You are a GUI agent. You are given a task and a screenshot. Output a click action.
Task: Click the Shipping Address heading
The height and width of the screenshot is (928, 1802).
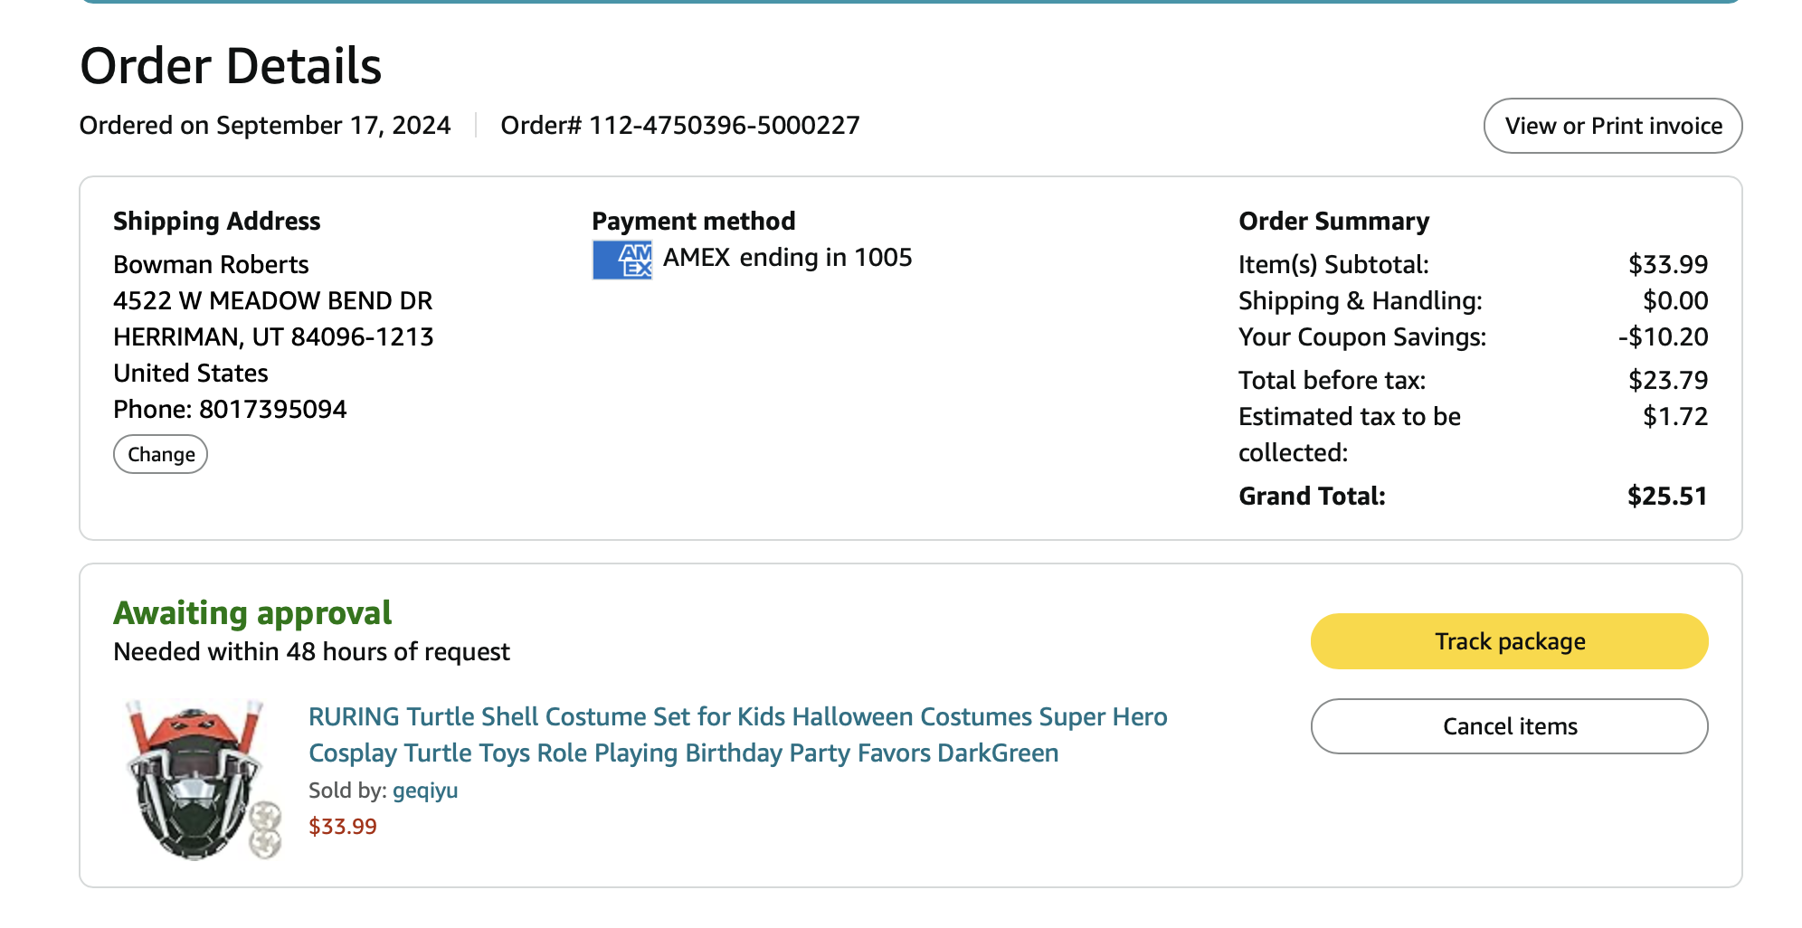(x=216, y=222)
